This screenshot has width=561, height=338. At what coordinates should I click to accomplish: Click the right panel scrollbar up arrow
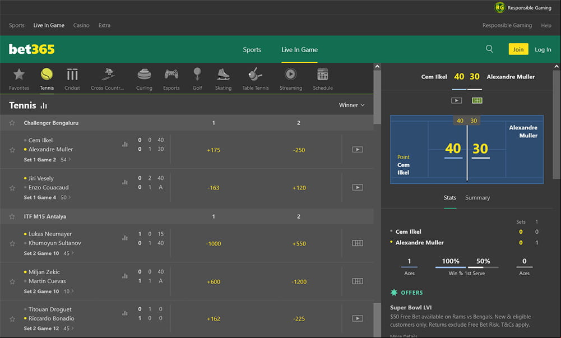pos(557,67)
